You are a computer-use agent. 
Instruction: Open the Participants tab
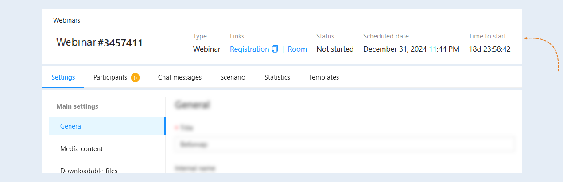click(110, 77)
